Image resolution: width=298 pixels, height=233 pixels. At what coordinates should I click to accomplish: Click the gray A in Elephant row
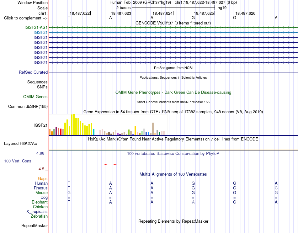click(x=193, y=202)
